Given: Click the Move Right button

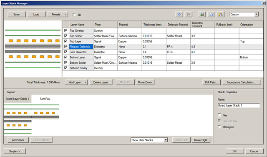Looking at the screenshot, I should (201, 140).
